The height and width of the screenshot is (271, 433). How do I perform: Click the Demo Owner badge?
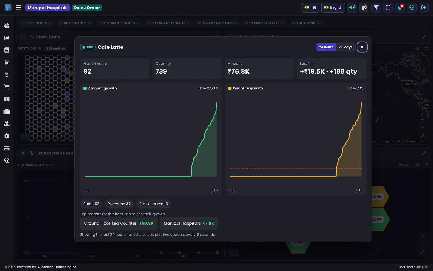click(87, 8)
